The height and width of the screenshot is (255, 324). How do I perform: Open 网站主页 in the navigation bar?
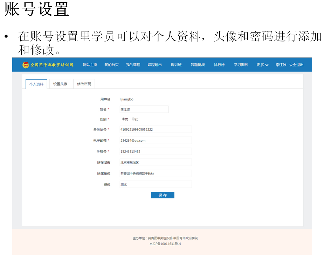(x=90, y=65)
